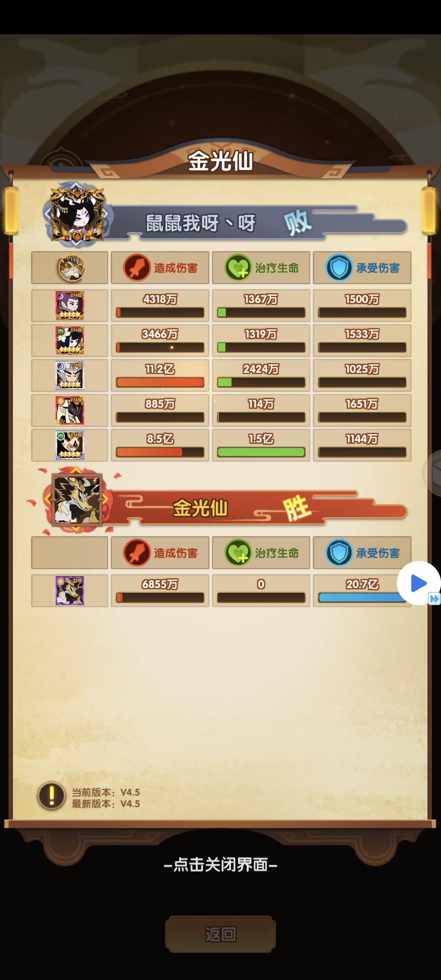Select the 承受伤害 header in boss section
The height and width of the screenshot is (980, 441).
point(362,553)
